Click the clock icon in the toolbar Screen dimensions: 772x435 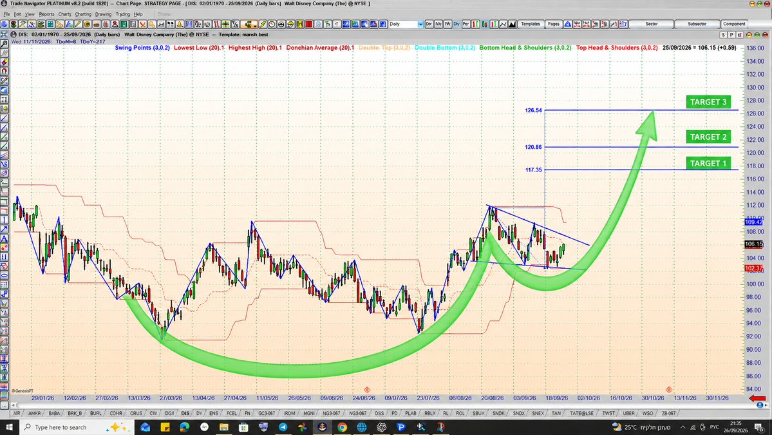click(x=271, y=24)
